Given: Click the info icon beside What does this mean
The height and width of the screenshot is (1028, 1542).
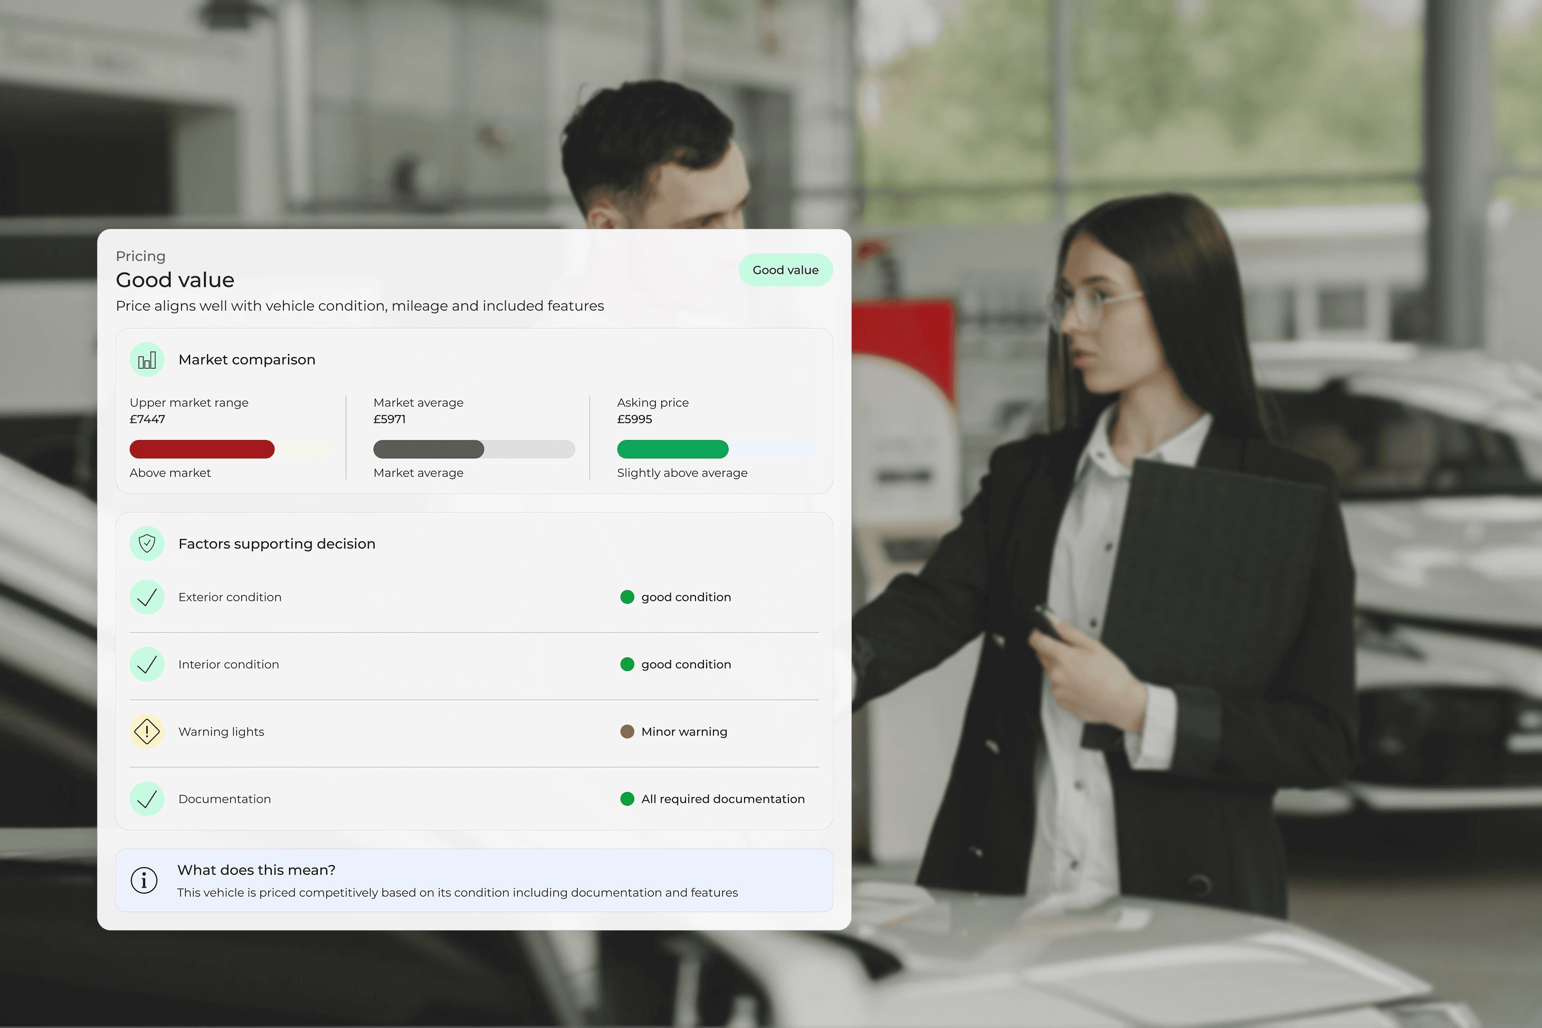Looking at the screenshot, I should tap(144, 880).
